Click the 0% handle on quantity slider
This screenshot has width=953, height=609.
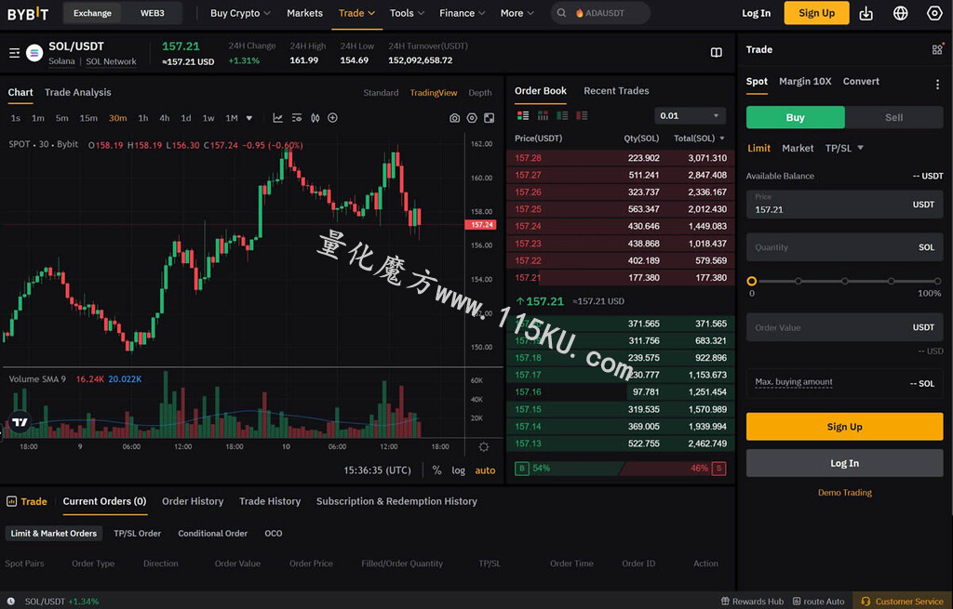752,281
